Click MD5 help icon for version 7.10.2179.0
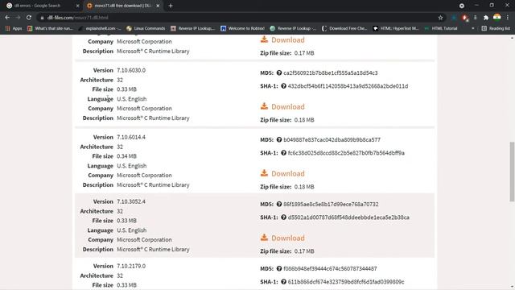Viewport: 515px width, 290px height. tap(279, 268)
